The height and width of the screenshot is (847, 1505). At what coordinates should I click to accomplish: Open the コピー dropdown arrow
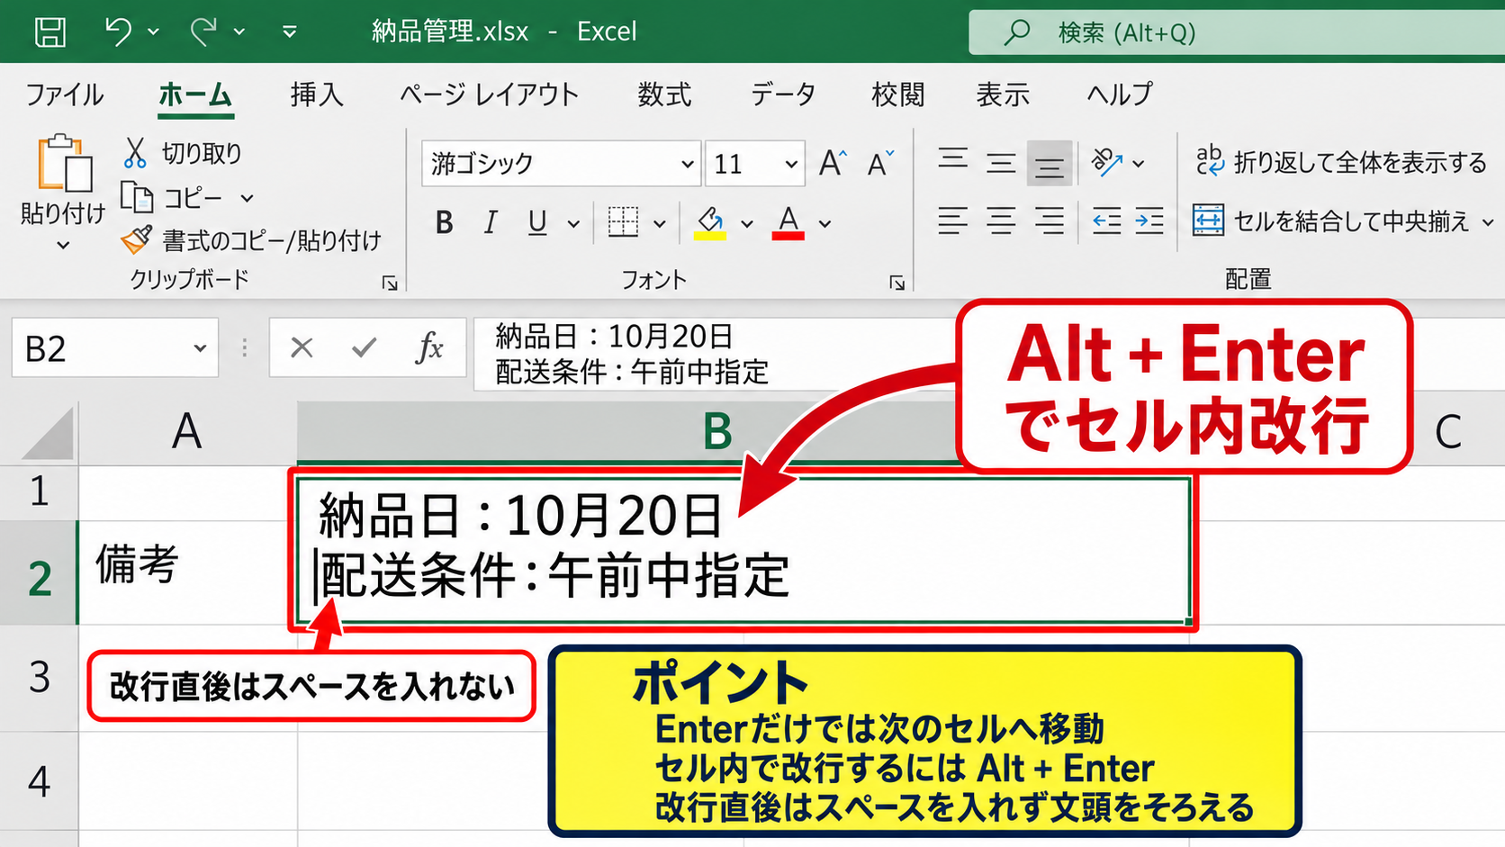pos(247,198)
